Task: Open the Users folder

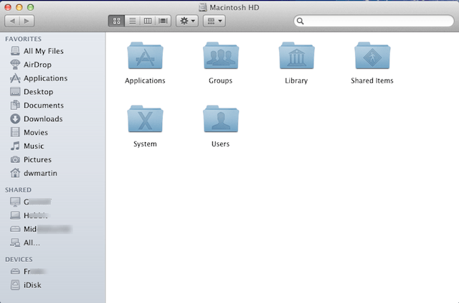Action: (x=220, y=119)
